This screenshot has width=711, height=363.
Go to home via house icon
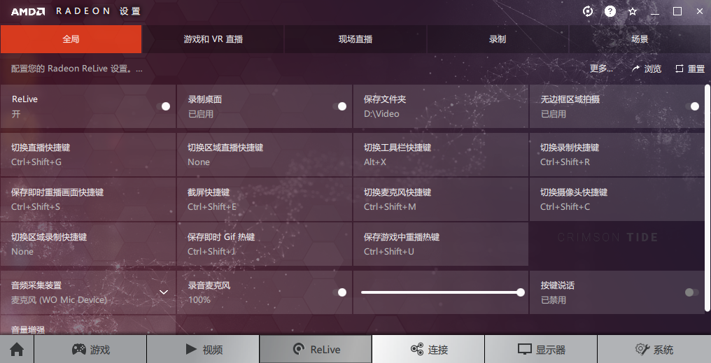17,350
